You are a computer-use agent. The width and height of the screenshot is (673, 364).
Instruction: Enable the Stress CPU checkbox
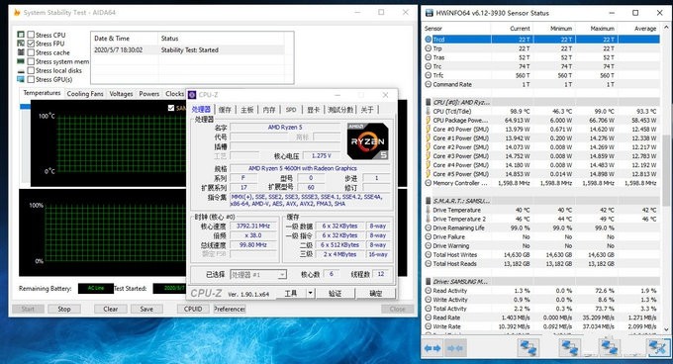(31, 35)
